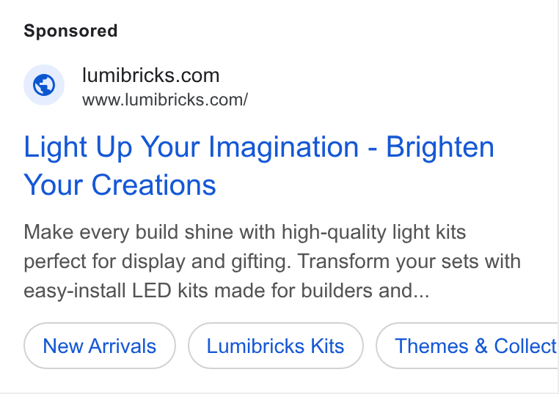Click the Your Creations headline line

(x=120, y=185)
